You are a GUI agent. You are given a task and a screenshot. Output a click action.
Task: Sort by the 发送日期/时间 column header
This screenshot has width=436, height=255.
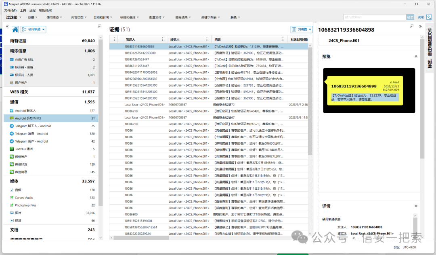point(299,39)
